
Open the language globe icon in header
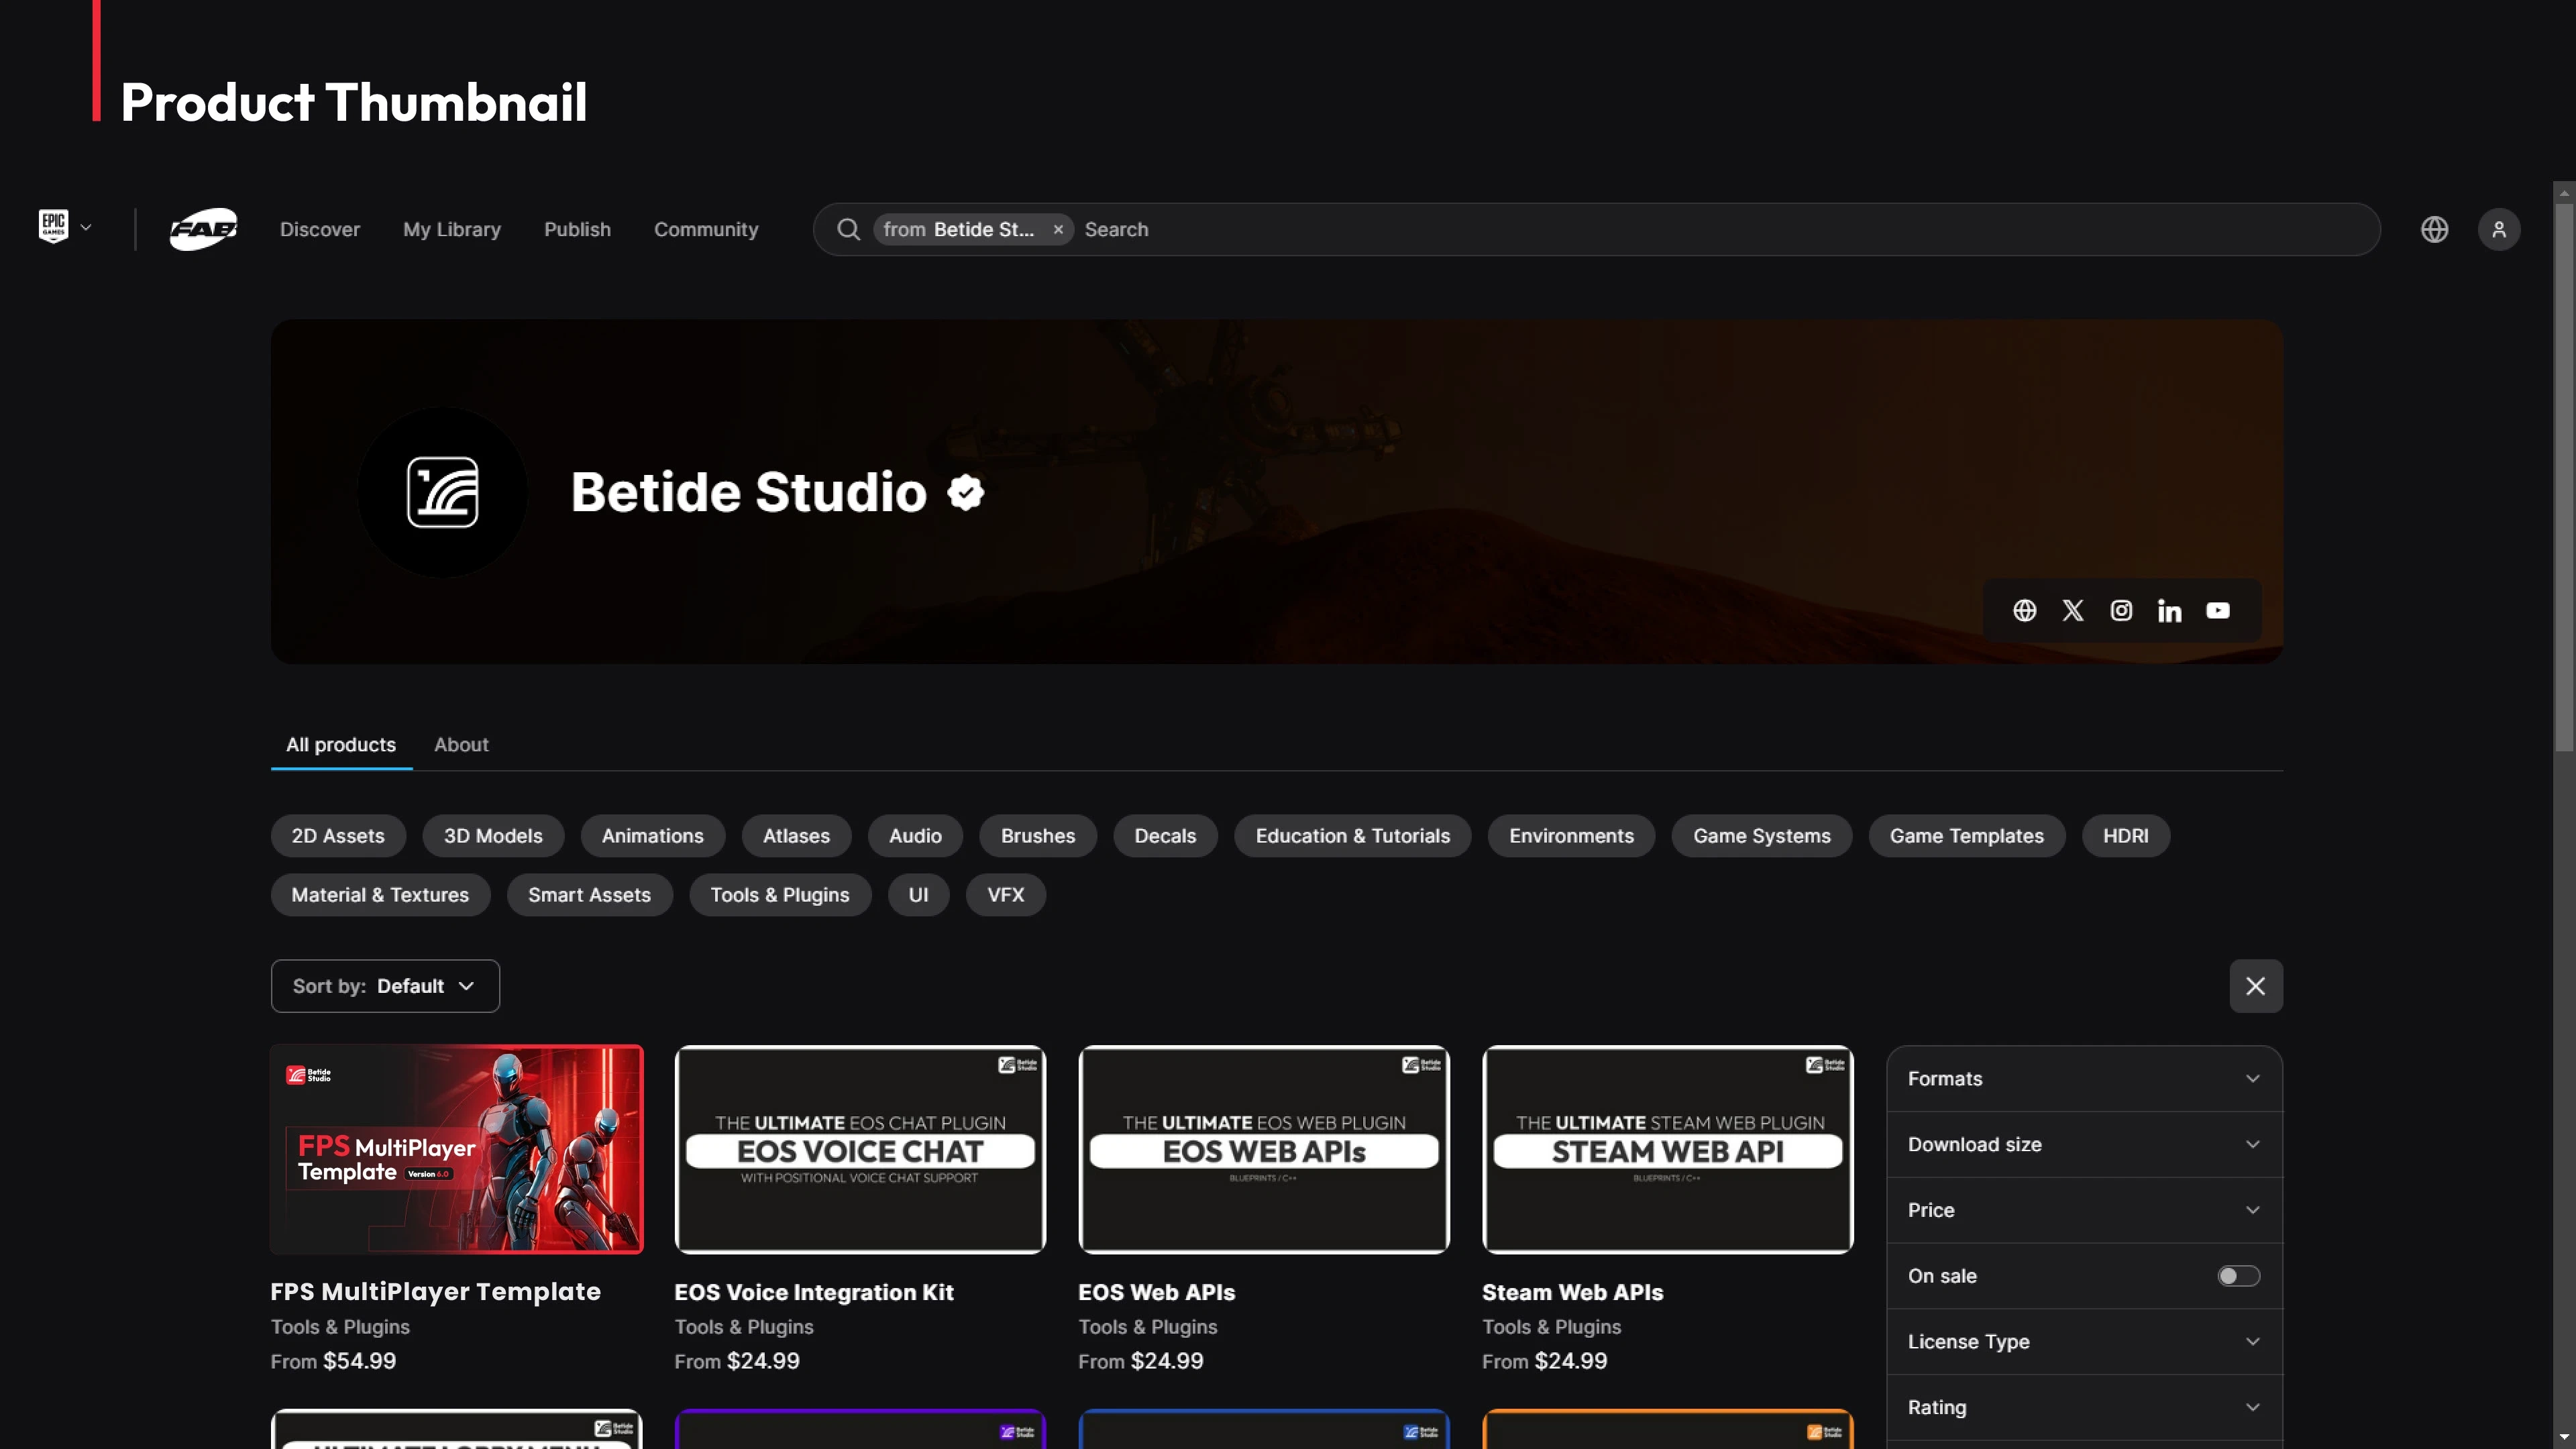2434,229
